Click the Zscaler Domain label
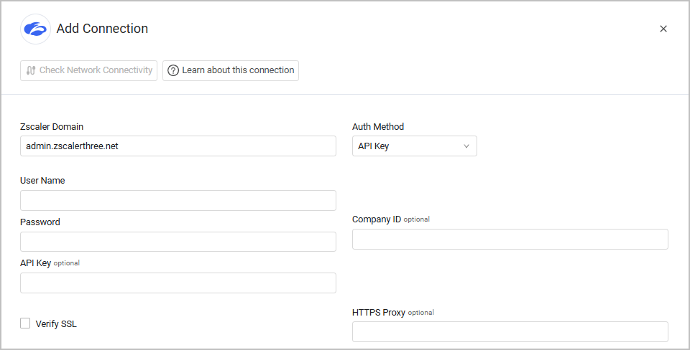Screen dimensions: 690x350 point(52,126)
